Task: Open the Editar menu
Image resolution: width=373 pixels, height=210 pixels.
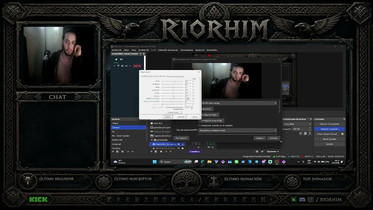Action: 126,50
